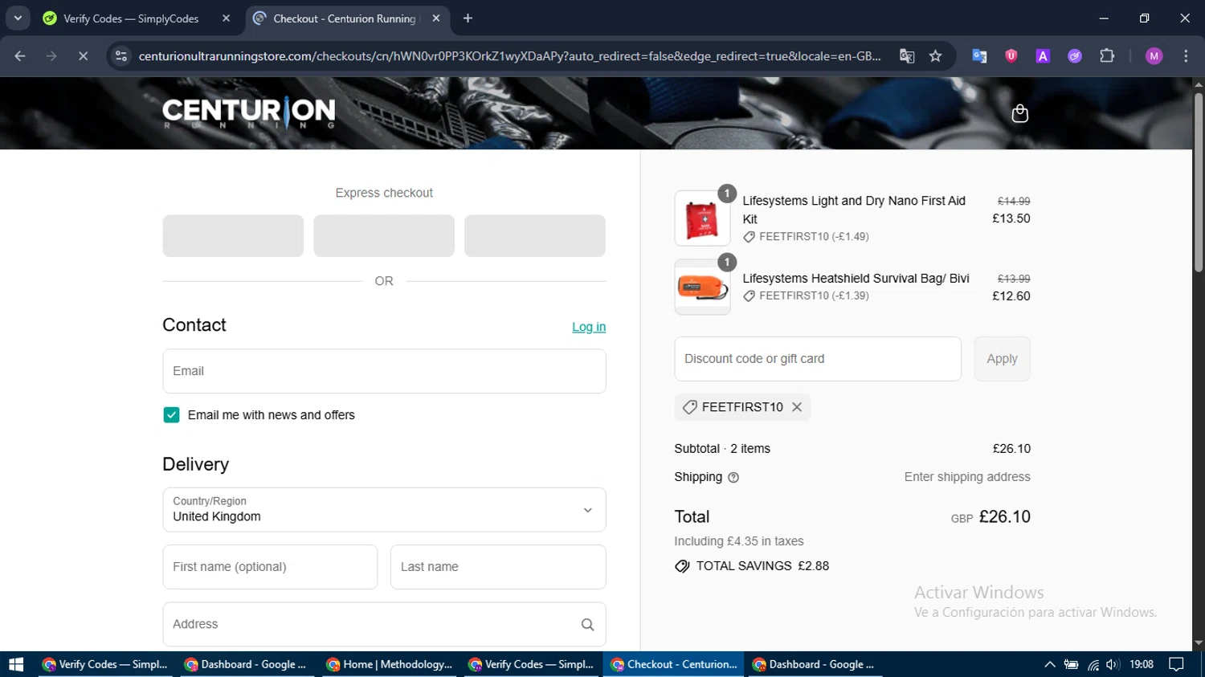Click the First Aid Kit product thumbnail
1205x677 pixels.
click(x=702, y=218)
